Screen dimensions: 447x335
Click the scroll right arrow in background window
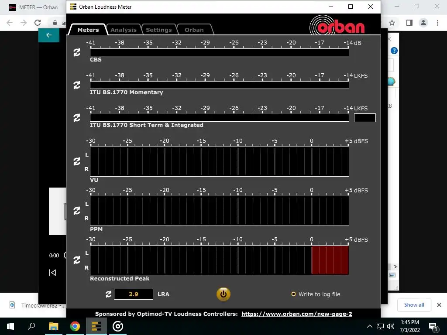(x=395, y=267)
